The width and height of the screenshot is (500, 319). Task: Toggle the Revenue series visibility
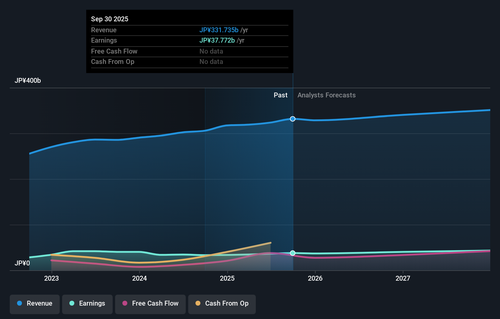[34, 304]
